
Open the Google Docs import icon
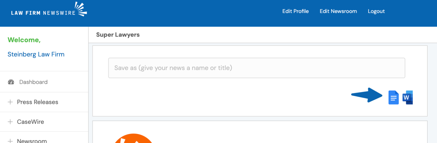tap(394, 97)
